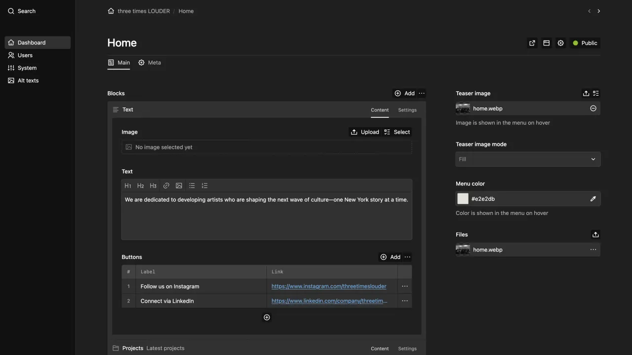632x355 pixels.
Task: Expand the Teaser image mode dropdown
Action: point(528,159)
